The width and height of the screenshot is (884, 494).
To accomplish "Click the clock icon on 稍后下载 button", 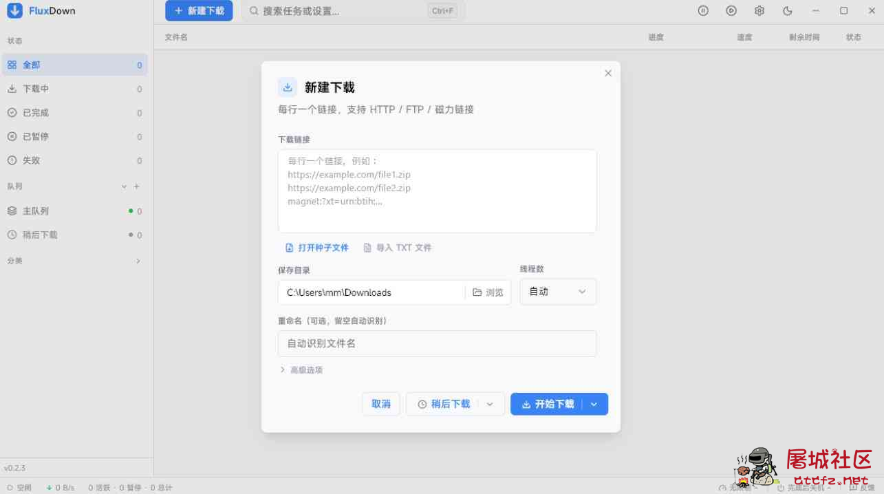I will click(422, 405).
